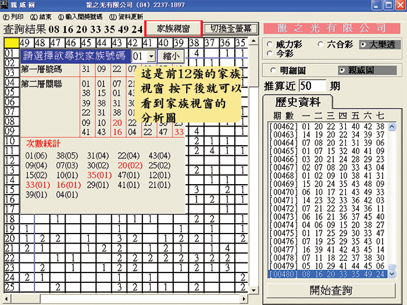
Task: Open the 結束 exit menu
Action: tap(41, 17)
